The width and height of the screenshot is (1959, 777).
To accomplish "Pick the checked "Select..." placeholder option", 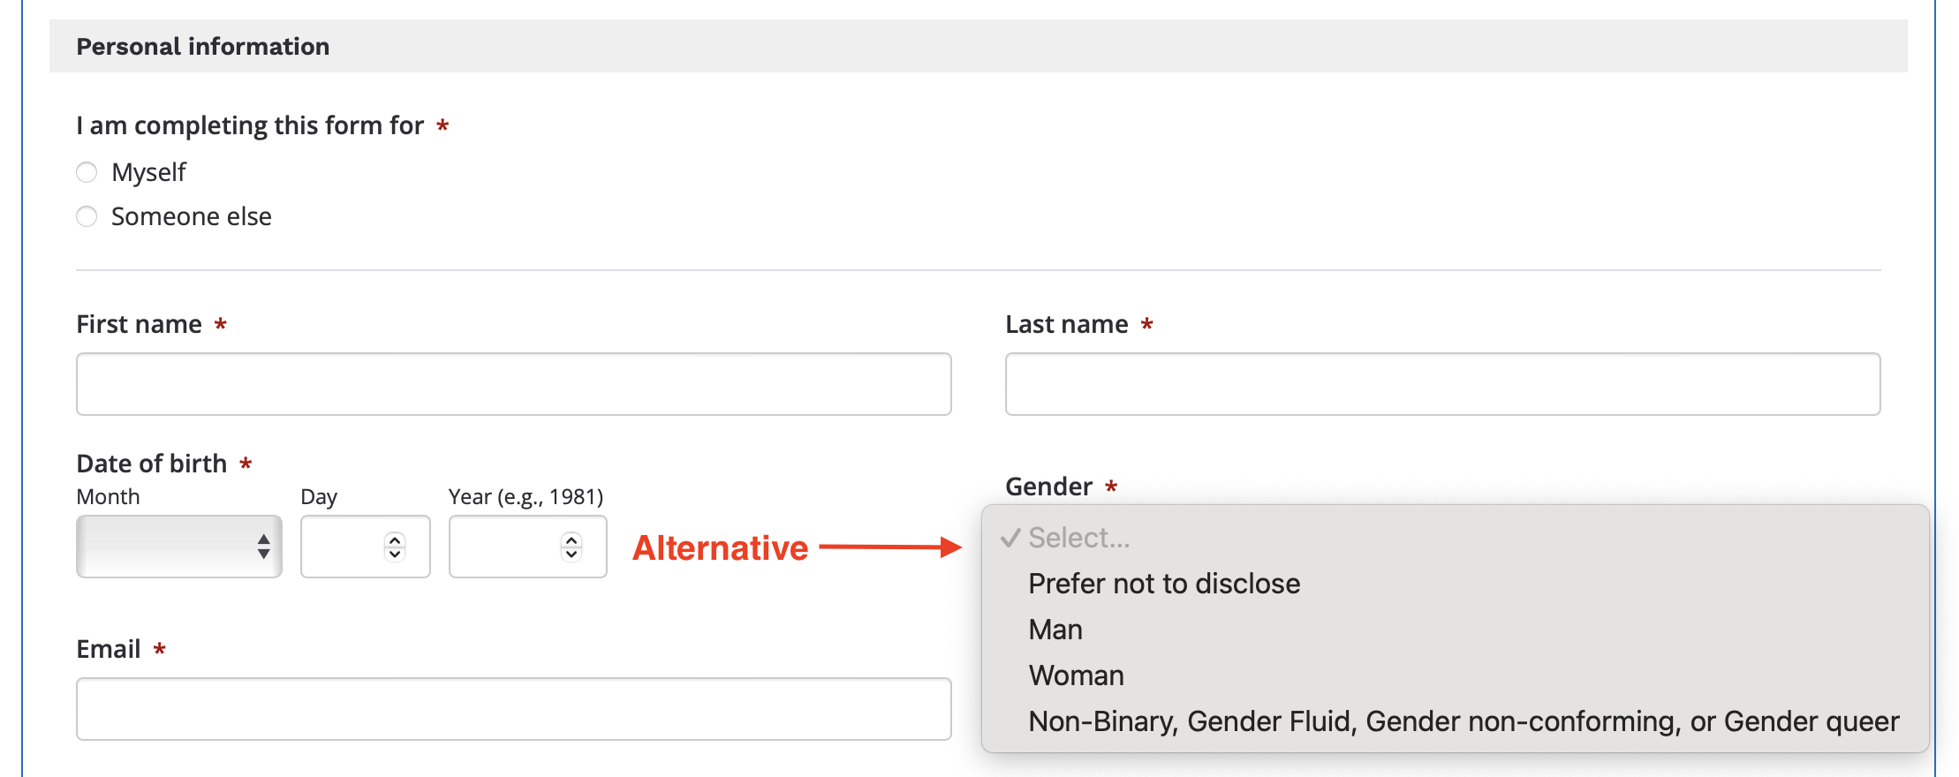I will 1078,538.
